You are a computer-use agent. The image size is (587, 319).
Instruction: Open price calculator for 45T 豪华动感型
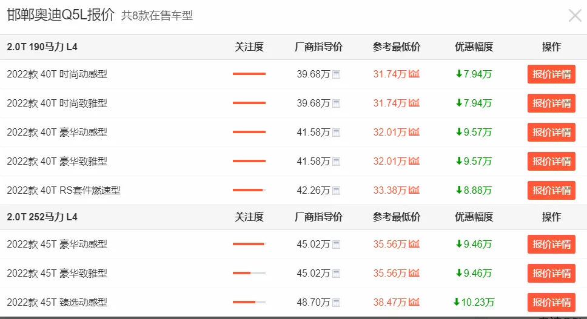(336, 245)
